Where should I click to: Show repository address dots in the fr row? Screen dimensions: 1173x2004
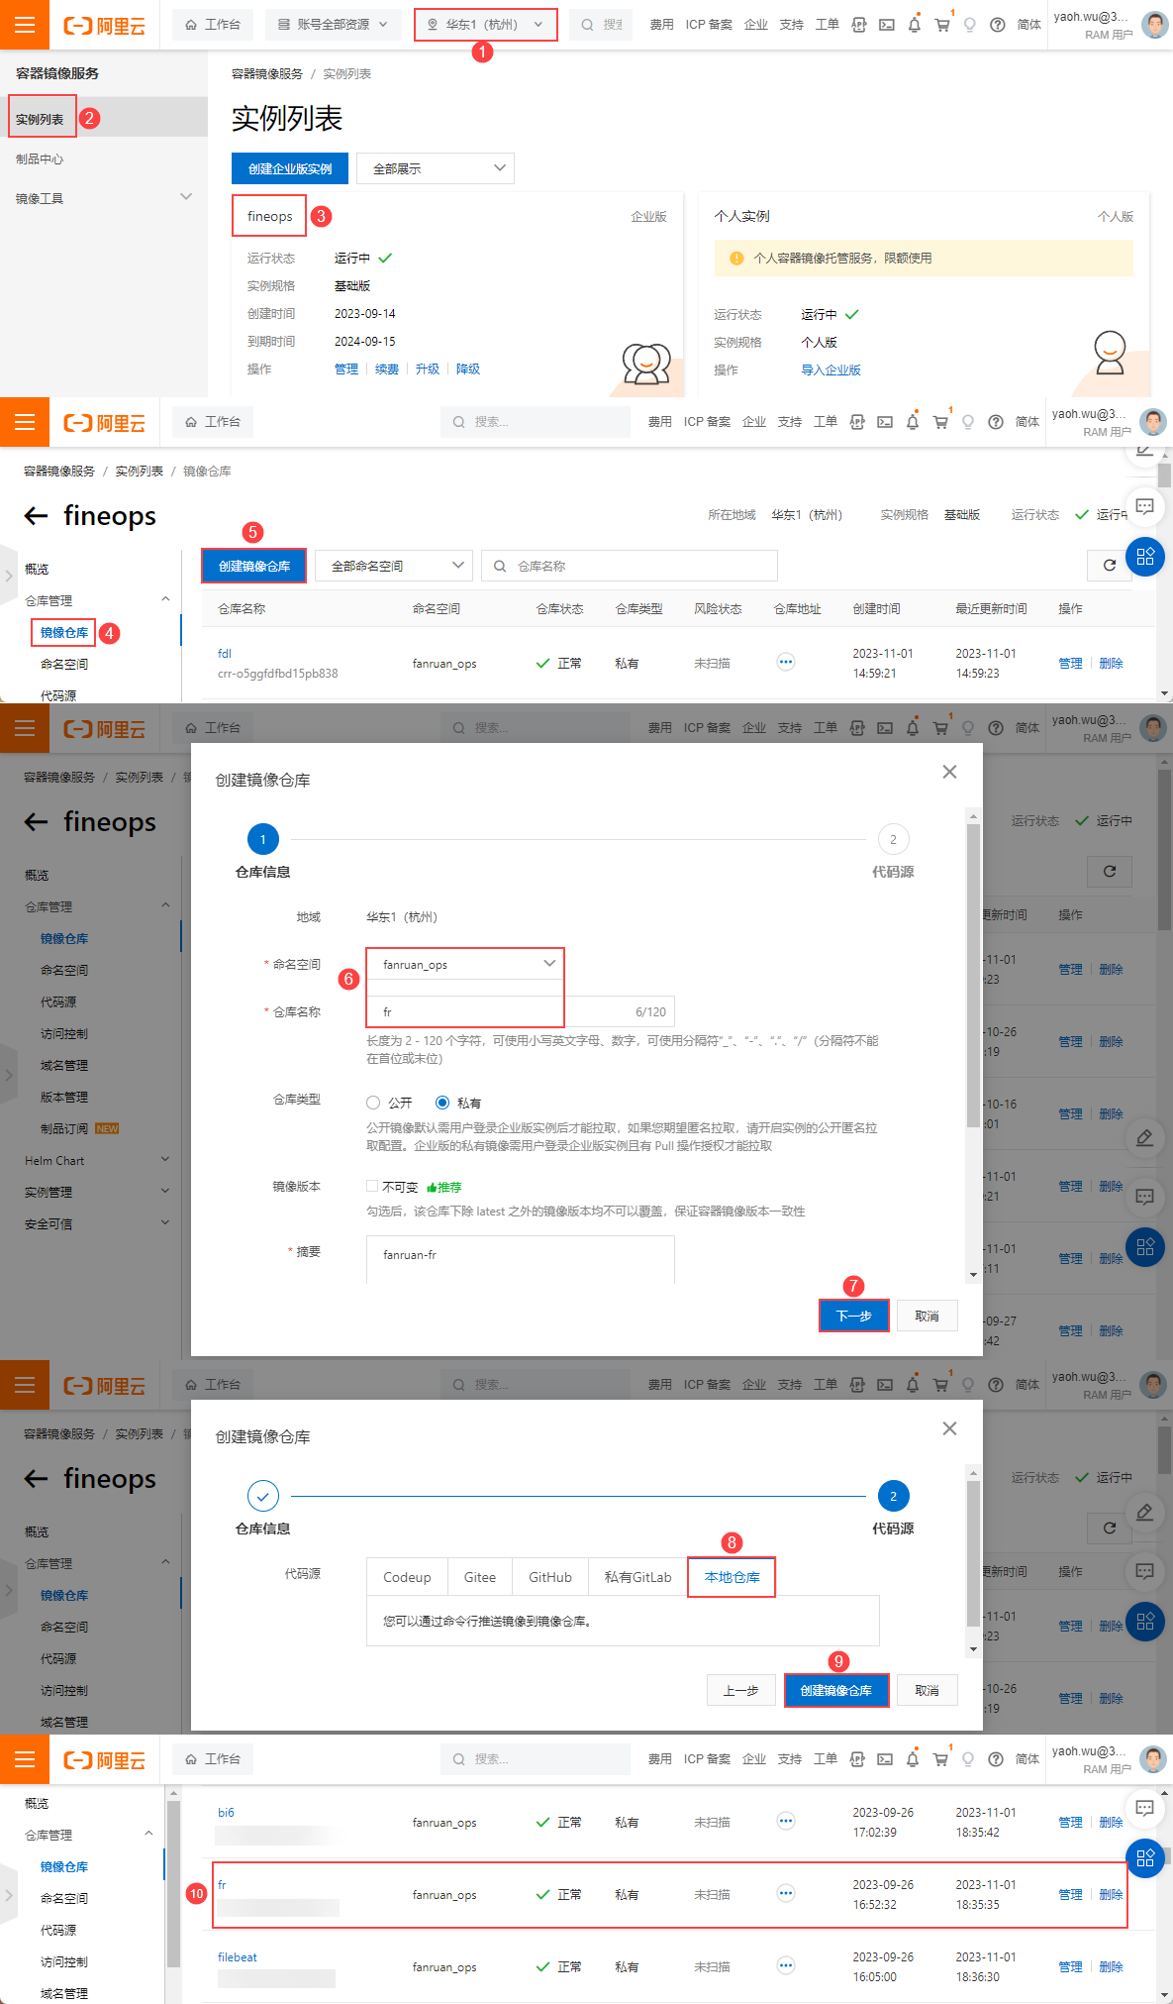[x=786, y=1893]
